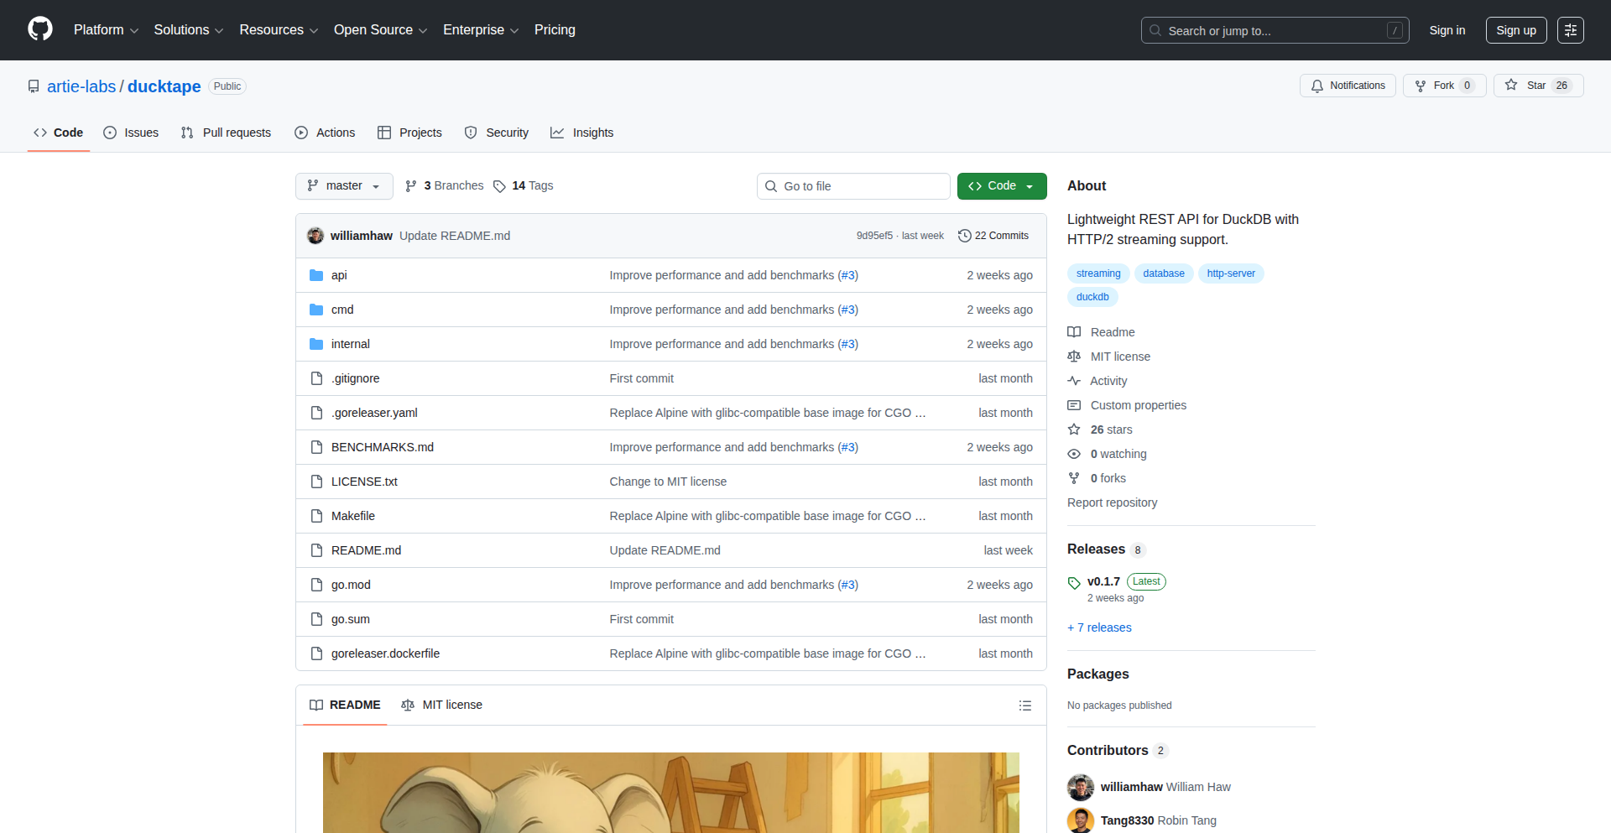Expand the Platform navigation menu

[x=106, y=30]
